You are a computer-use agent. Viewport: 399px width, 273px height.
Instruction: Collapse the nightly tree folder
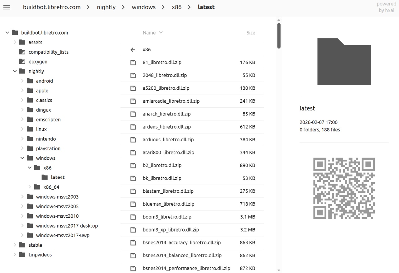pyautogui.click(x=15, y=71)
